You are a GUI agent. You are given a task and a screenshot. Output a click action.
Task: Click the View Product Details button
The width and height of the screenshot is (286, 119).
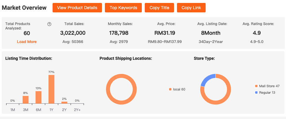point(77,8)
